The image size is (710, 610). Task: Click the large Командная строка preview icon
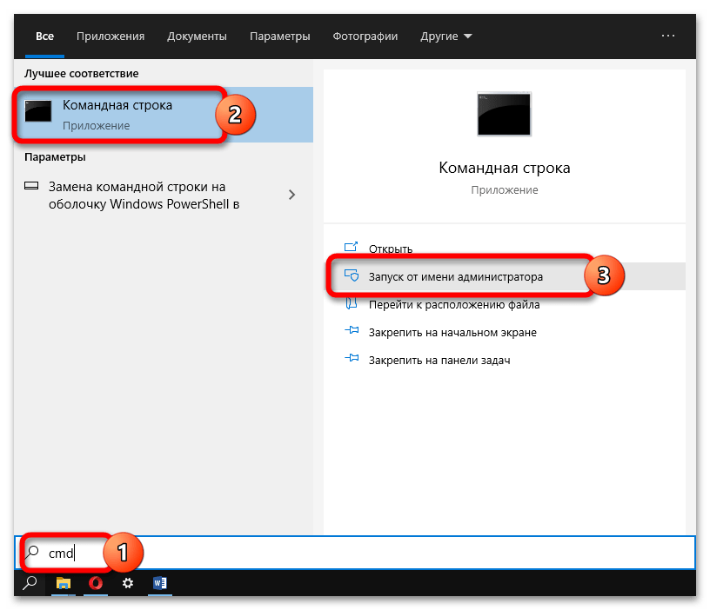coord(504,116)
